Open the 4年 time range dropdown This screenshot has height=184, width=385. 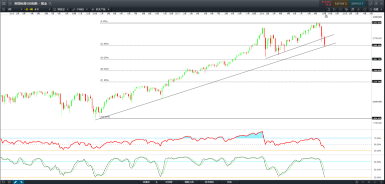tap(42, 9)
